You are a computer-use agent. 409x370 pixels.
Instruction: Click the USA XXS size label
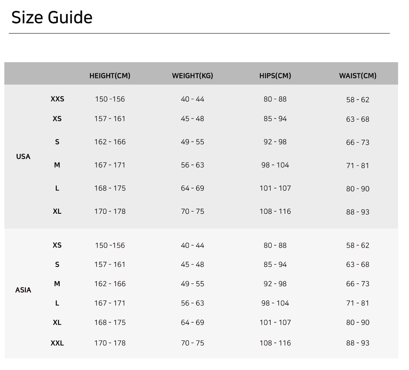point(57,99)
